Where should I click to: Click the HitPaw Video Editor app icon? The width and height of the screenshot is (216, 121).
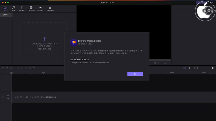point(74,43)
